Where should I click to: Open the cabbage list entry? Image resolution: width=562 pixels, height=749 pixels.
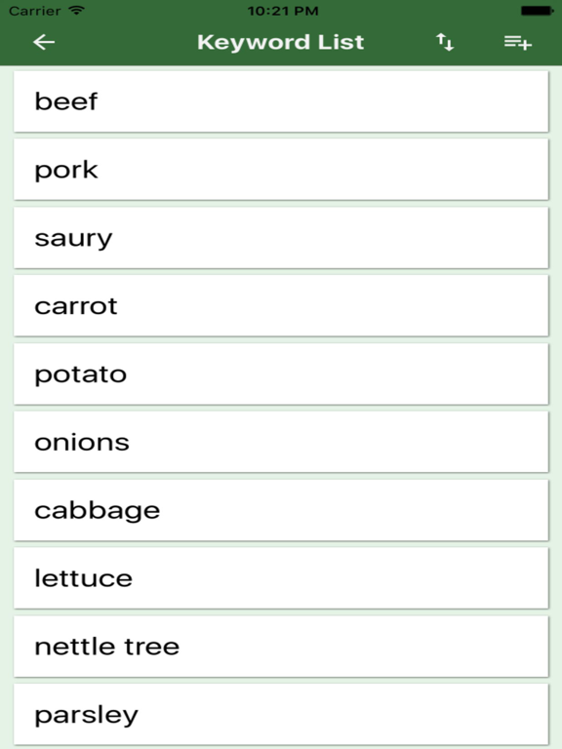(x=281, y=510)
